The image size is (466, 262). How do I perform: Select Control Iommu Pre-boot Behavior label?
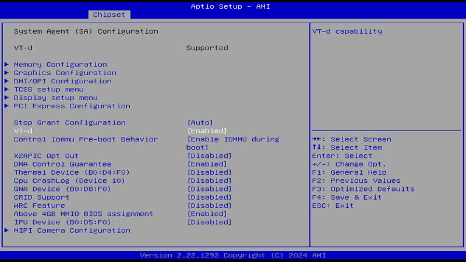click(x=86, y=139)
